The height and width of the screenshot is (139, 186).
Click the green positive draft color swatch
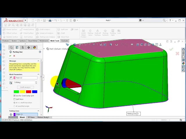[16, 92]
